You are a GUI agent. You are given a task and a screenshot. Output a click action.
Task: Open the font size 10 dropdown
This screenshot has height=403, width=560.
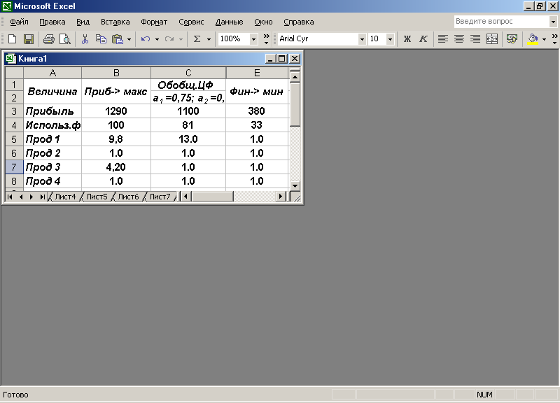point(390,39)
